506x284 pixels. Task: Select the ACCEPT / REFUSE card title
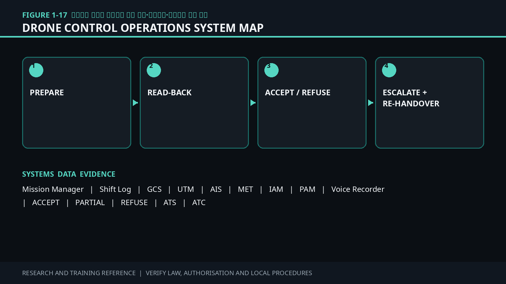point(298,92)
